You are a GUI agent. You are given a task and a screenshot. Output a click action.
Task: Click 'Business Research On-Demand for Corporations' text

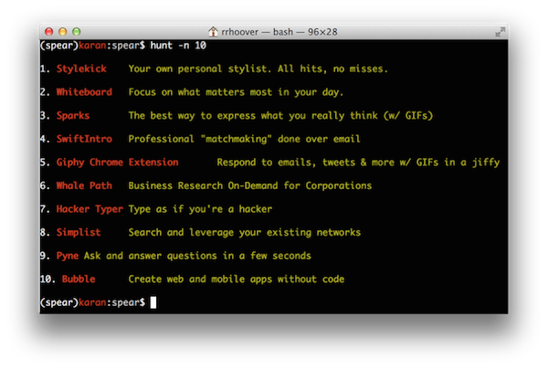[250, 185]
